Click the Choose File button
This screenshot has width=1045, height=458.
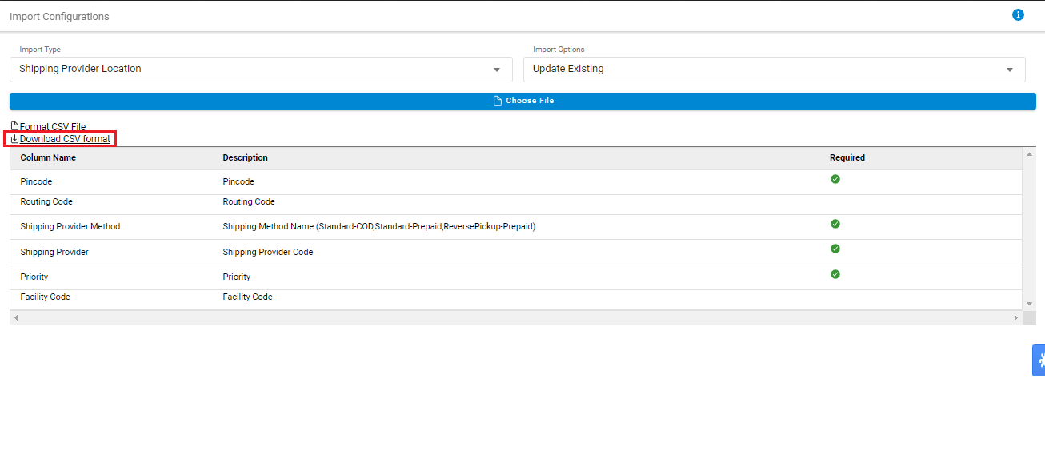522,101
